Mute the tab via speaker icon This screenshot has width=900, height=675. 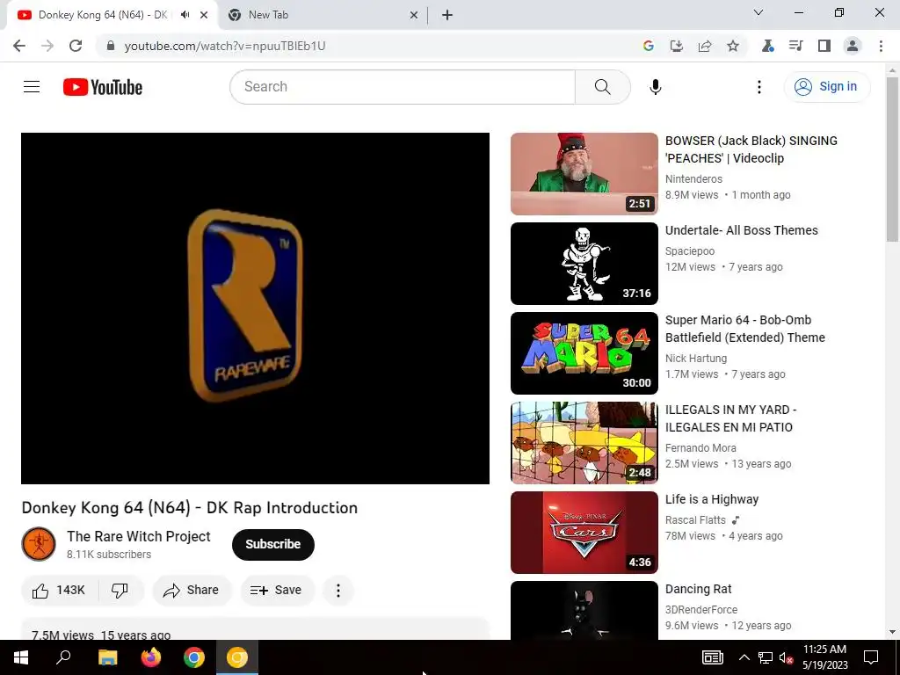185,15
